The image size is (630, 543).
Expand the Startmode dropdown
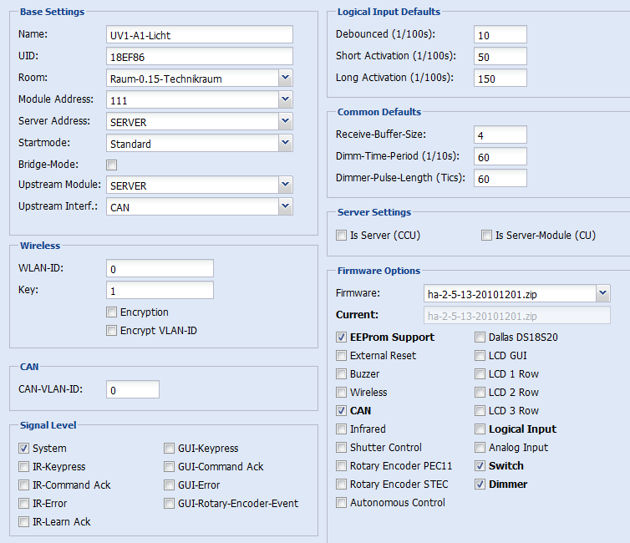click(x=285, y=143)
